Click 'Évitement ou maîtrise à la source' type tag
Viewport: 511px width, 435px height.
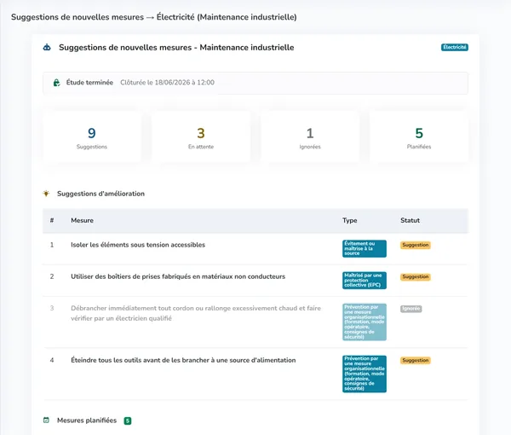[365, 249]
